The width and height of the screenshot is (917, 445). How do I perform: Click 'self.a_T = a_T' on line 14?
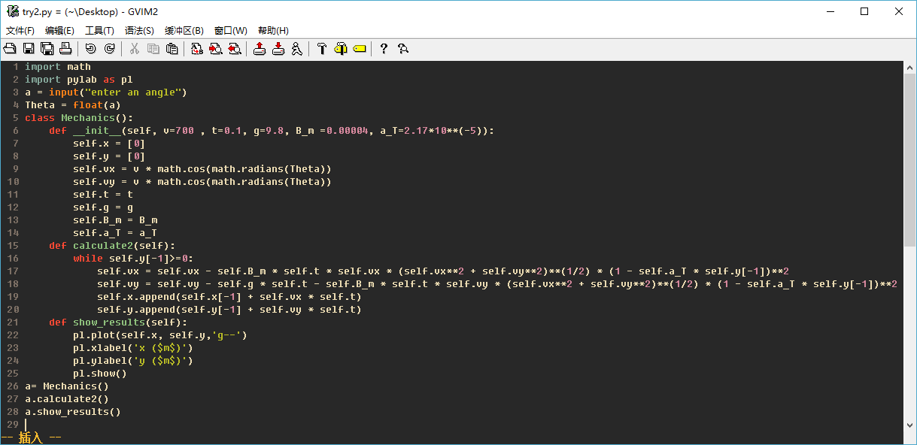tap(115, 233)
